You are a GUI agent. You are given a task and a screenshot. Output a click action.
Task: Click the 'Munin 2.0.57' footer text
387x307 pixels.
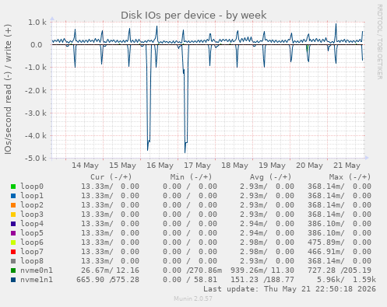coord(193,298)
